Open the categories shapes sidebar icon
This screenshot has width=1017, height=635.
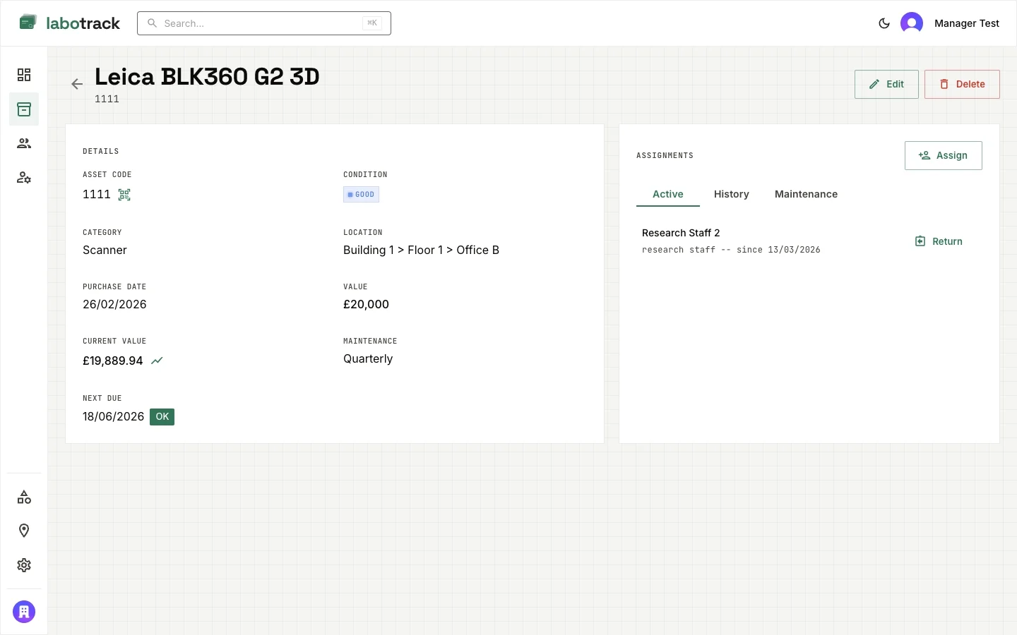pyautogui.click(x=24, y=497)
